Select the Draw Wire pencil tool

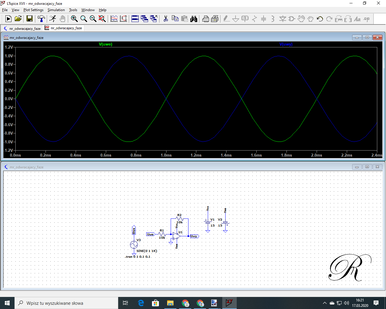click(x=226, y=19)
